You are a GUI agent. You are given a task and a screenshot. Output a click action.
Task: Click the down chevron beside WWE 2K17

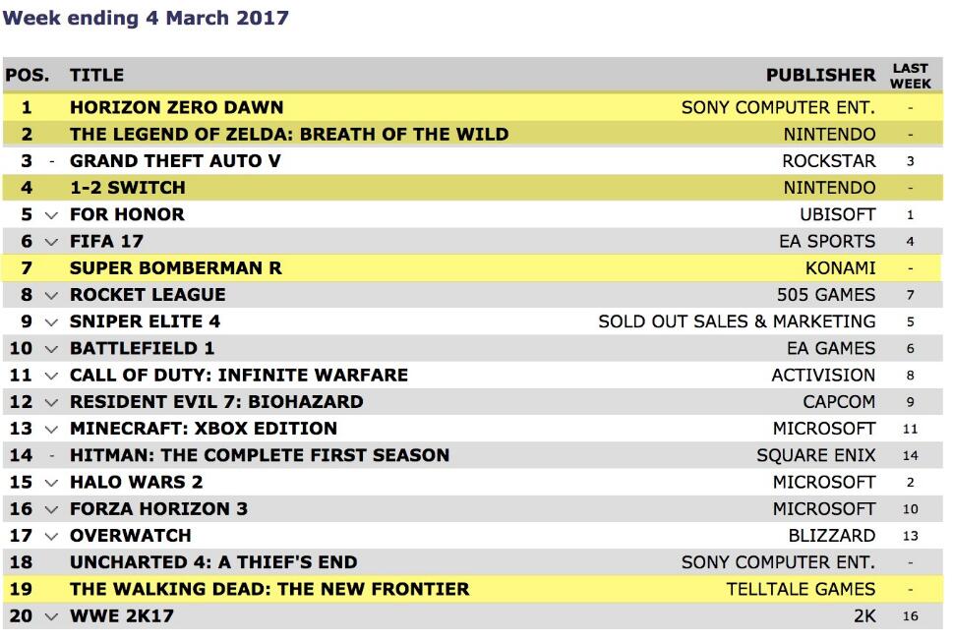tap(51, 617)
